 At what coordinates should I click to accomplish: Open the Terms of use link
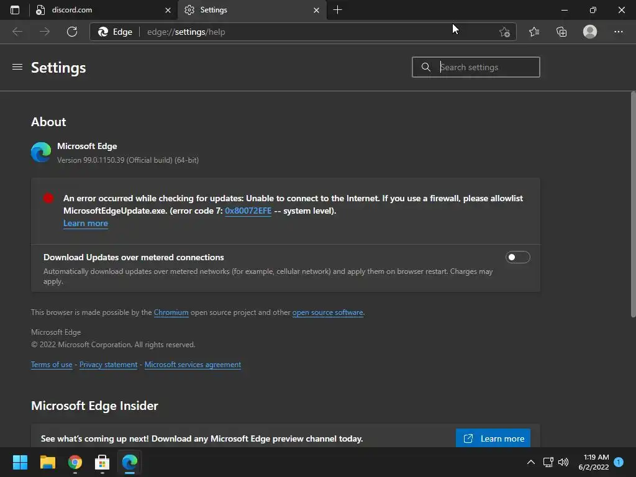(52, 364)
